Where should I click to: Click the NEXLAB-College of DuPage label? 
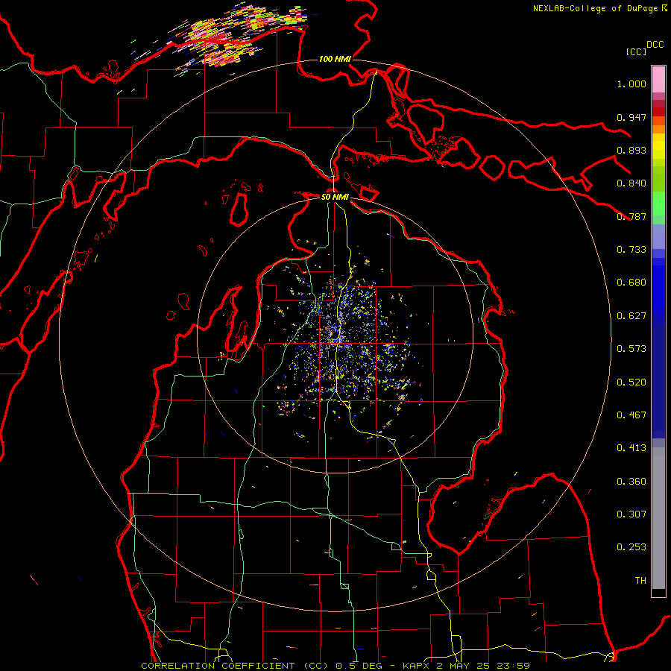pos(595,8)
